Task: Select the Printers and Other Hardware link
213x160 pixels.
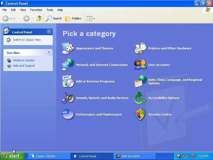Action: pos(170,48)
